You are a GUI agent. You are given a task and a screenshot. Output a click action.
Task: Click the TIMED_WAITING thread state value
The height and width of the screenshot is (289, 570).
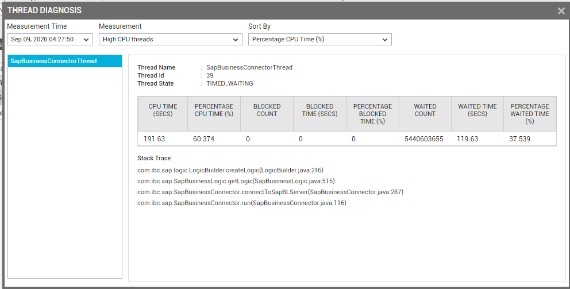pos(230,84)
